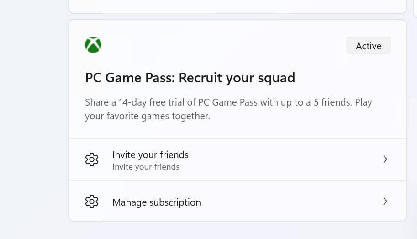Click the green Xbox logo icon

pos(93,45)
